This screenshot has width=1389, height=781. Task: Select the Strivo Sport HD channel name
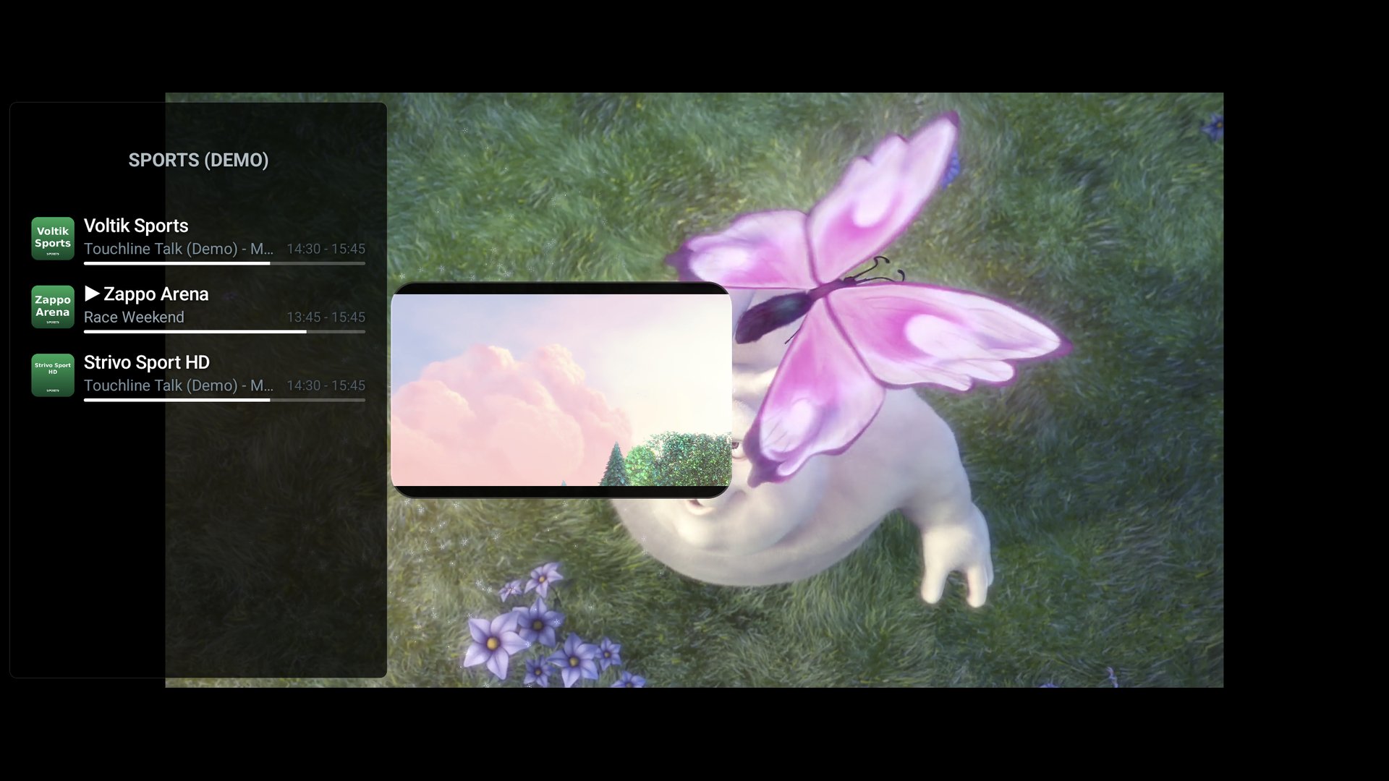click(147, 362)
